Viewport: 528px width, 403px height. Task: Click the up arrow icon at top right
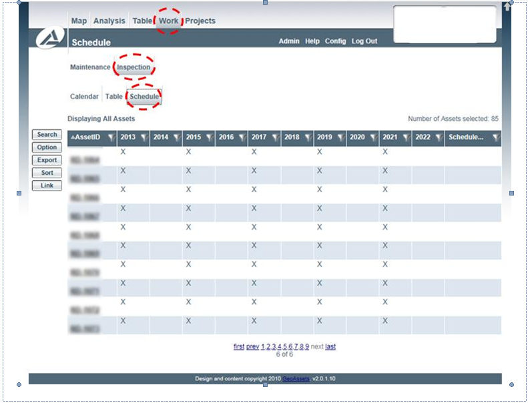[507, 6]
